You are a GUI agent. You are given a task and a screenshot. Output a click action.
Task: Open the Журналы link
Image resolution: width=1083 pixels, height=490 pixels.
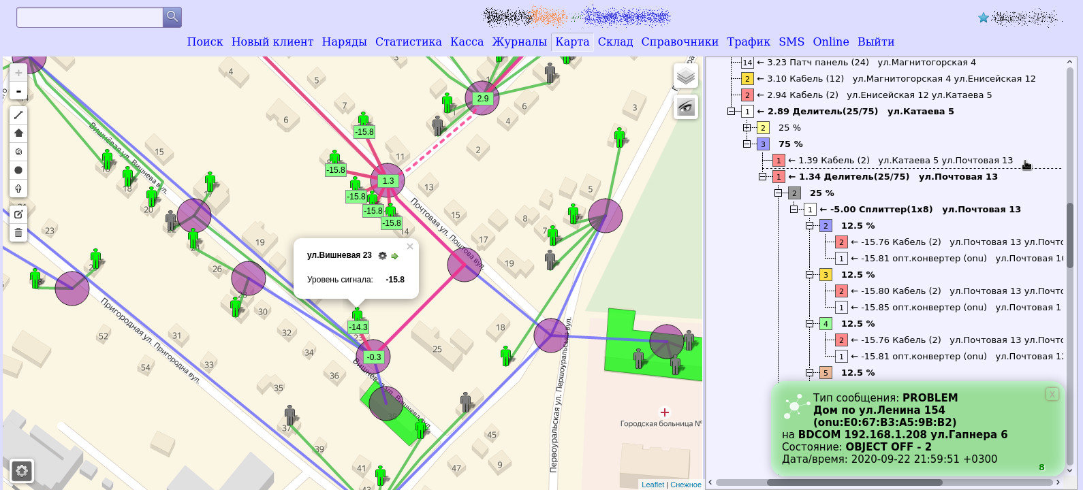coord(520,42)
